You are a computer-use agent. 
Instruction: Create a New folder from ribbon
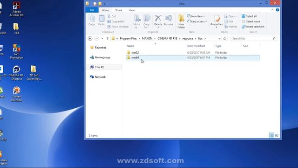click(x=181, y=22)
